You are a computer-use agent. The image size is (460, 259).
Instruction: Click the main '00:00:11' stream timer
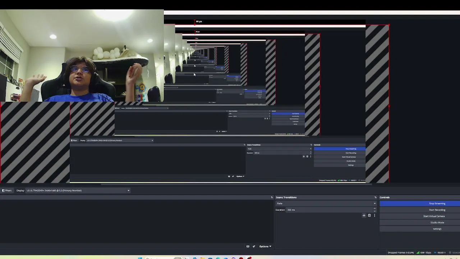(x=442, y=253)
